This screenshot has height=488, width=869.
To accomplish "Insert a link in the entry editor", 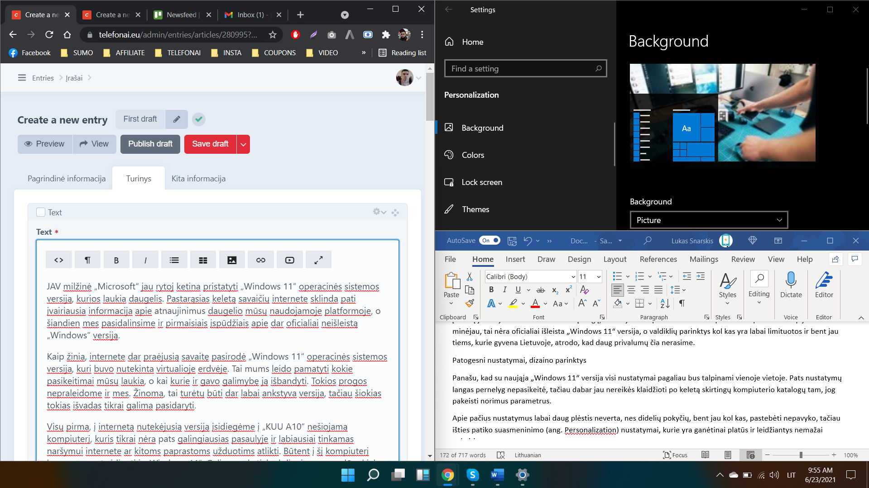I will [x=261, y=260].
